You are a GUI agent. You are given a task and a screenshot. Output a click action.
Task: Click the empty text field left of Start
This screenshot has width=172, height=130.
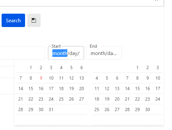(23, 53)
